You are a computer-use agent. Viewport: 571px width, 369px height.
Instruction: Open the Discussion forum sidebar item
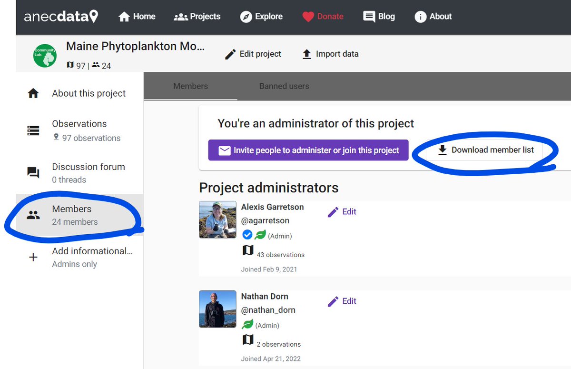pyautogui.click(x=79, y=173)
